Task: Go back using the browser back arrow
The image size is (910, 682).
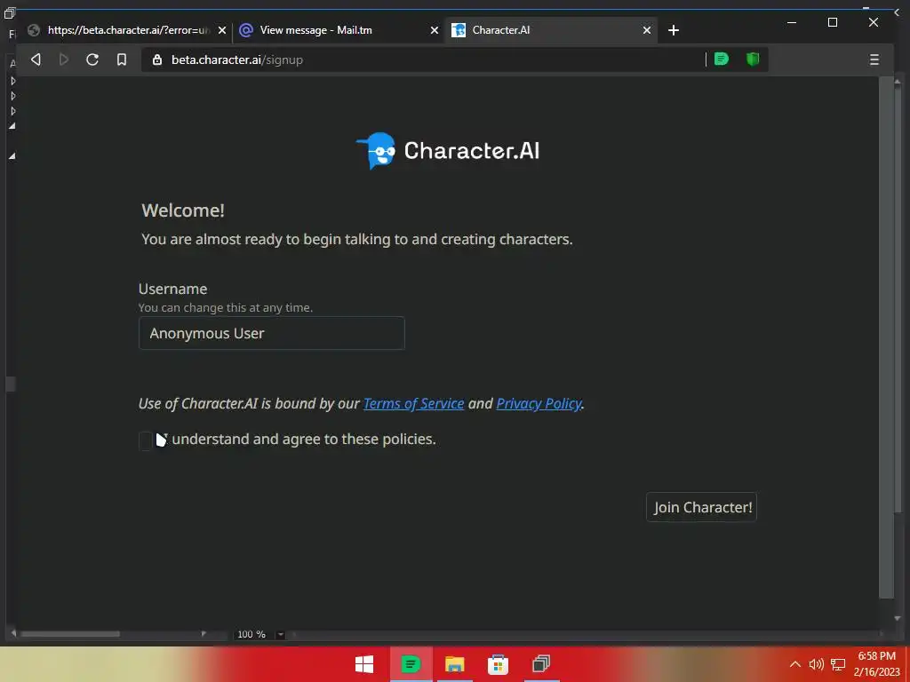Action: [36, 59]
